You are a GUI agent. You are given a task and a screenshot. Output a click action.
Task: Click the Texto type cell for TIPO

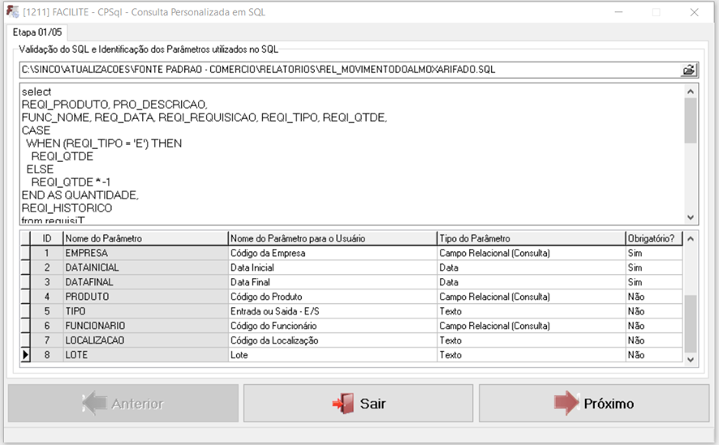532,311
